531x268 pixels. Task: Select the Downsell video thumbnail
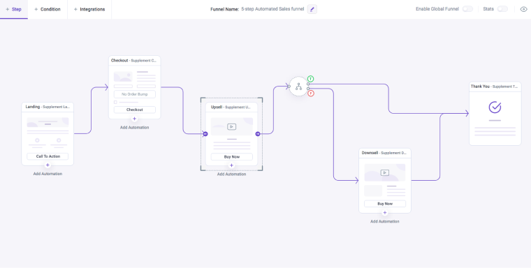(x=385, y=172)
